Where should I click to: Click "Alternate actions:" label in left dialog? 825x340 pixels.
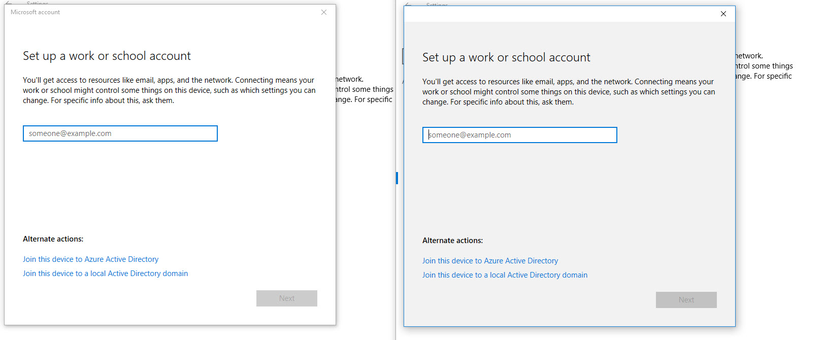pos(53,239)
